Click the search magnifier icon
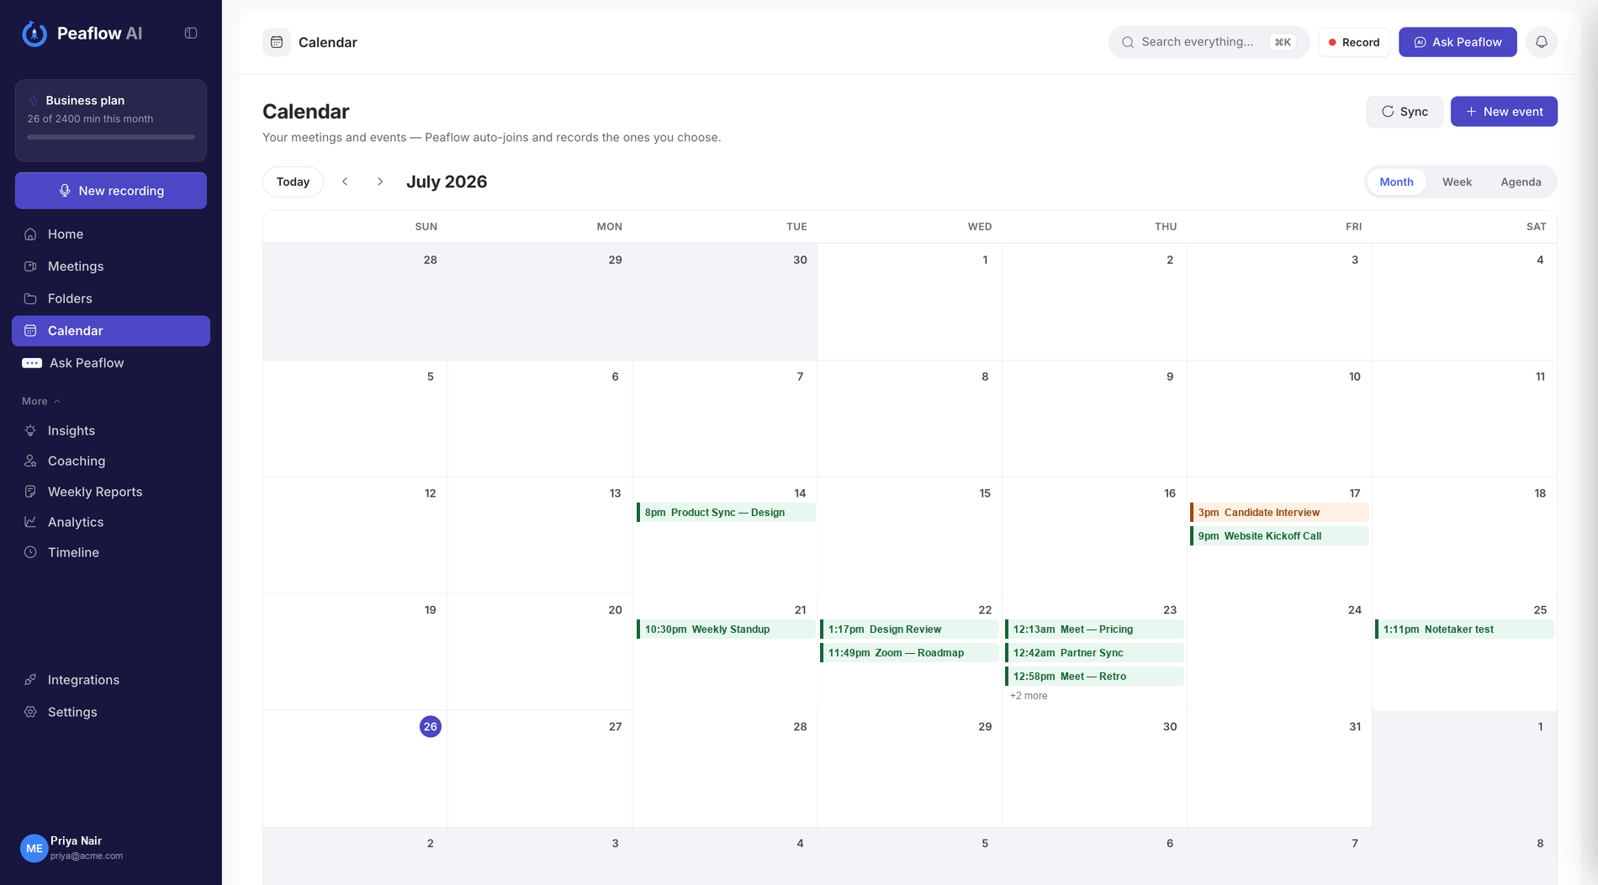1598x885 pixels. (x=1128, y=42)
